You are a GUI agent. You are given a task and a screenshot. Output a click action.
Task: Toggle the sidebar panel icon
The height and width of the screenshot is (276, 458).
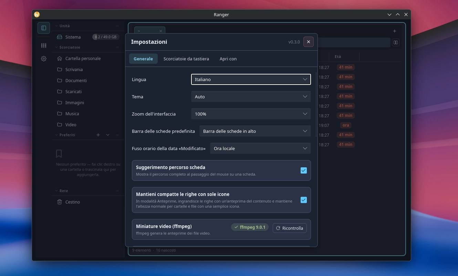44,28
